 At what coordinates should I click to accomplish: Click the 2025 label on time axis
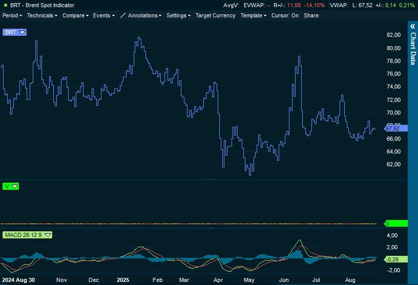123,280
